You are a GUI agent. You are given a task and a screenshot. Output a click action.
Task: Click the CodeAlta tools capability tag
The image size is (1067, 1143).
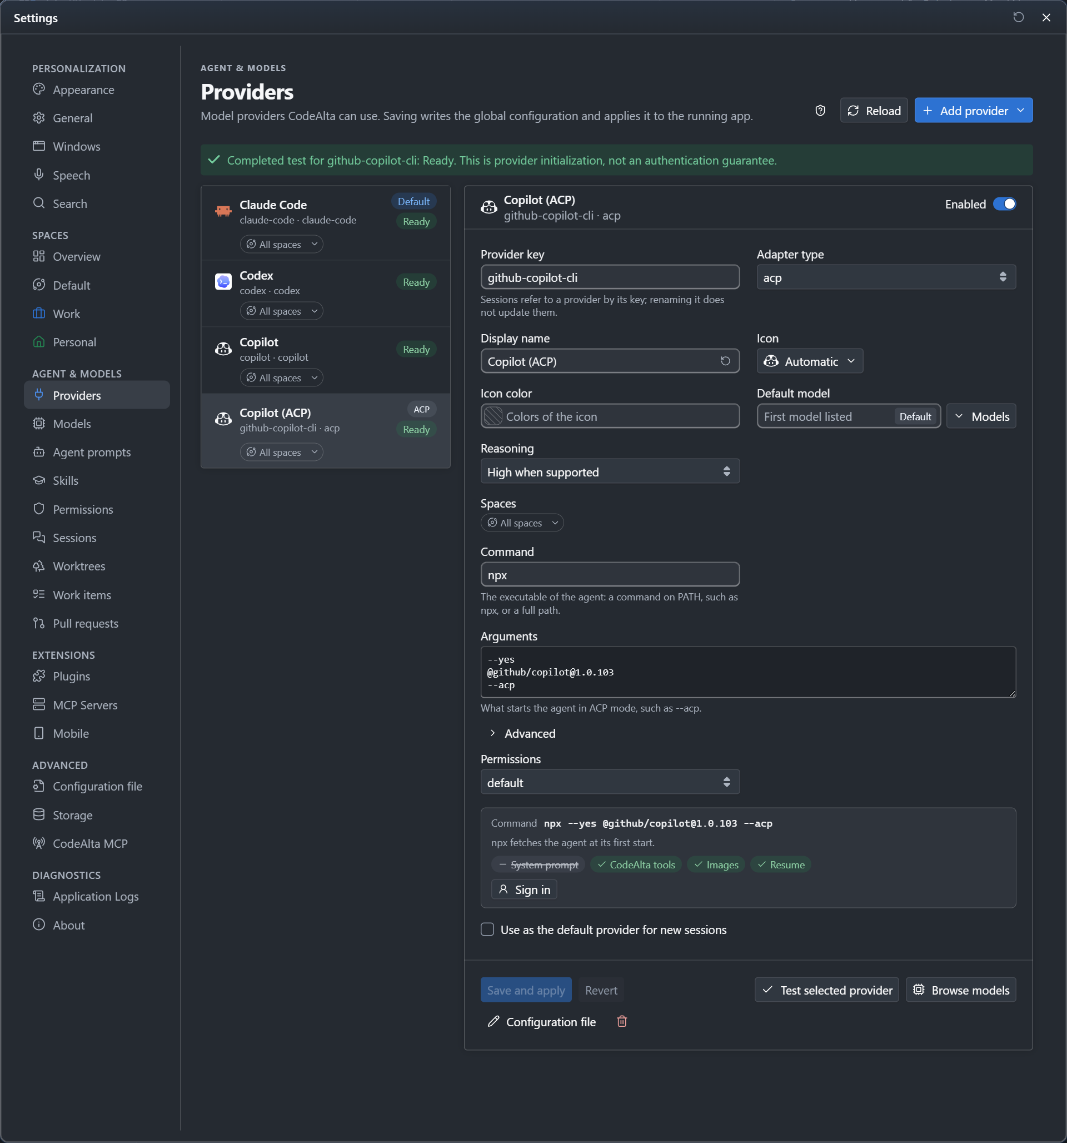click(636, 864)
